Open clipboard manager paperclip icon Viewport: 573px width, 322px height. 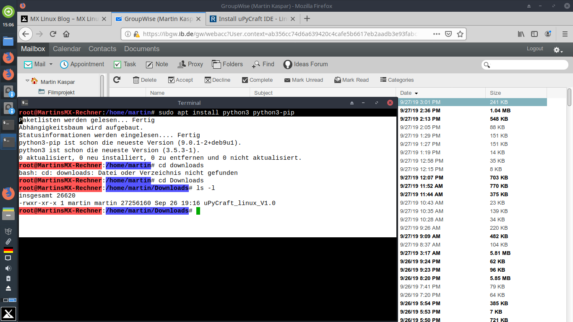8,241
